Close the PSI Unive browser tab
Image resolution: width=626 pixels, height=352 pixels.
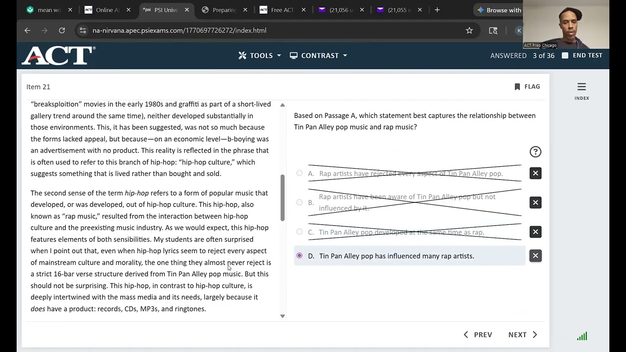tap(186, 10)
